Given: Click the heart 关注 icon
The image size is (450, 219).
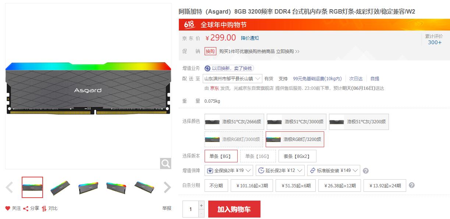Looking at the screenshot, I should click(x=8, y=208).
